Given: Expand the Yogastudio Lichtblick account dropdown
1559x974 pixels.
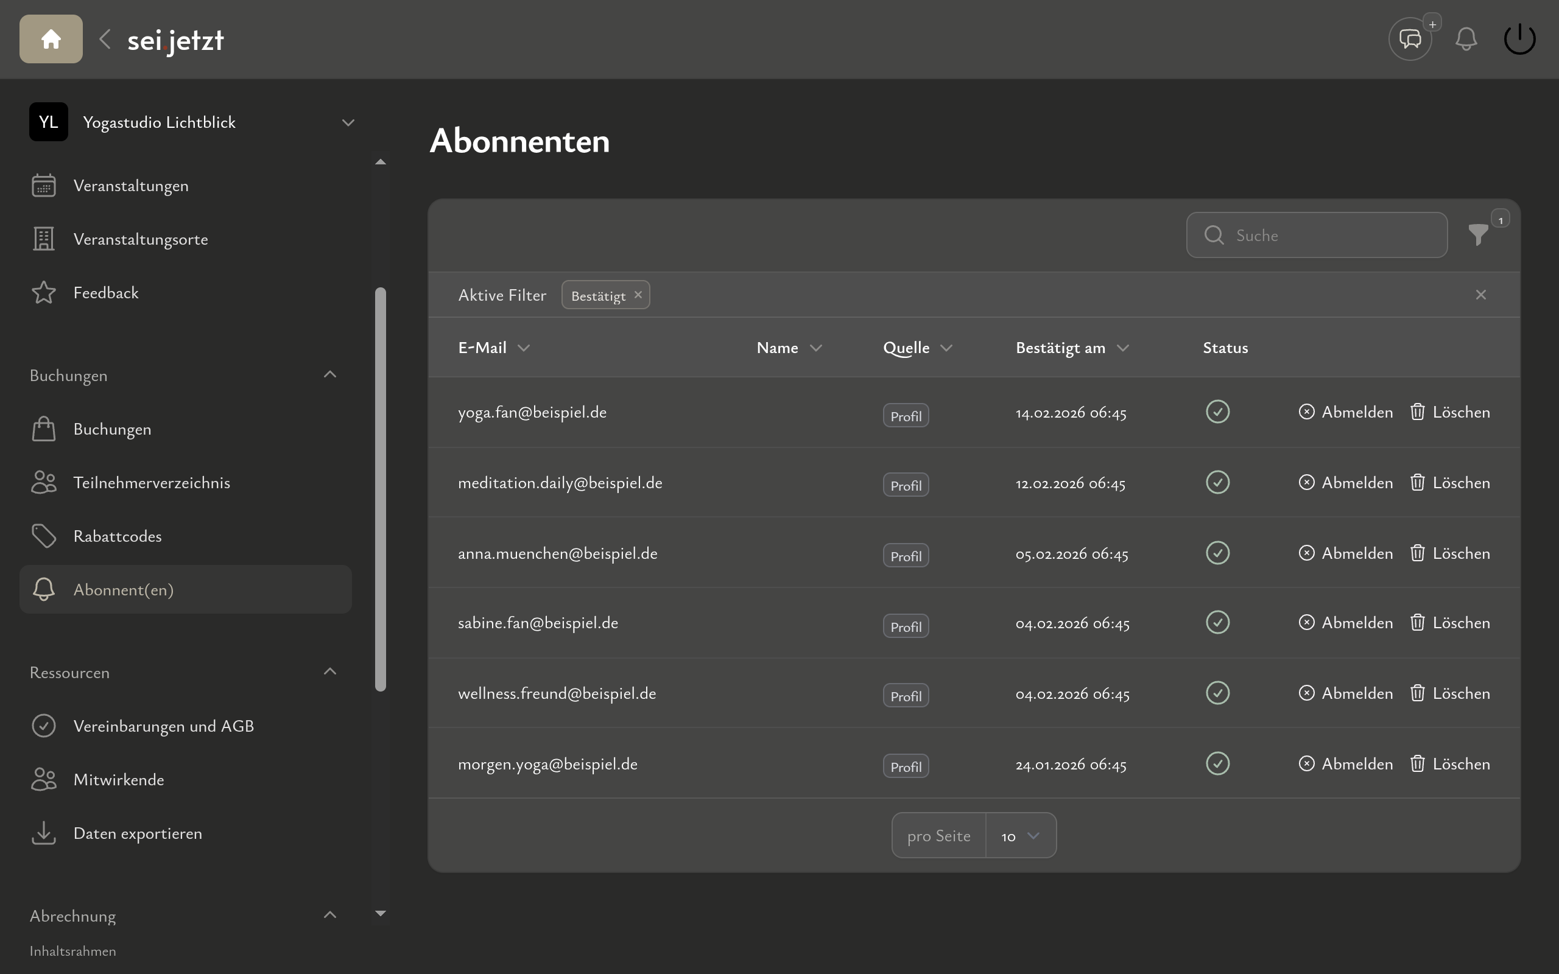Looking at the screenshot, I should click(x=348, y=122).
